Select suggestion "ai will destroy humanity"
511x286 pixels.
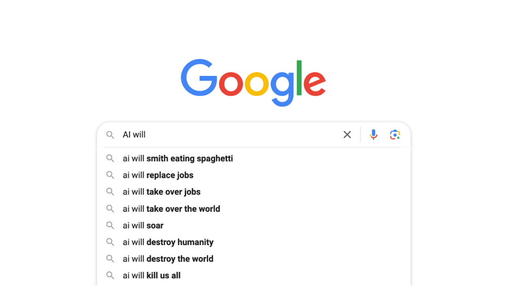(168, 242)
